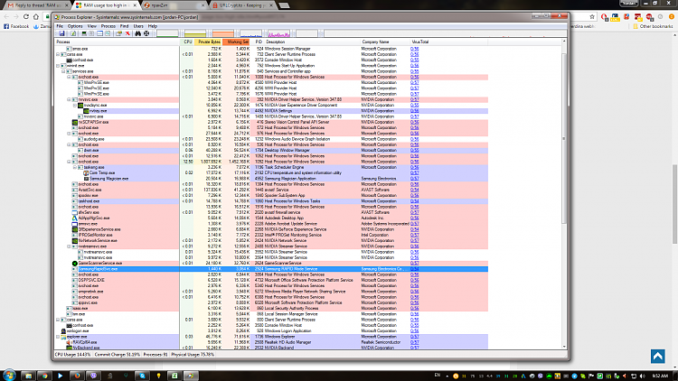Open the View menu

pyautogui.click(x=92, y=27)
